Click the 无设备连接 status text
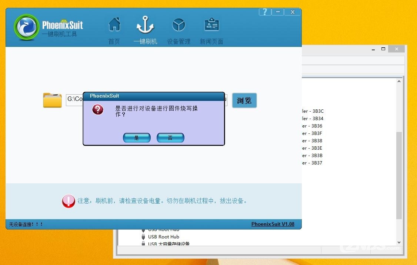 pos(26,224)
